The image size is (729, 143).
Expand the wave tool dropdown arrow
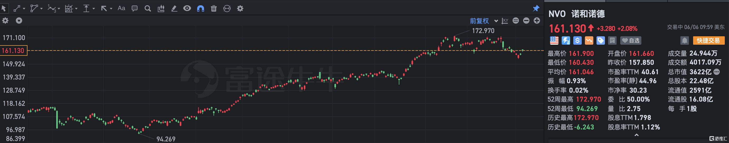tap(59, 9)
